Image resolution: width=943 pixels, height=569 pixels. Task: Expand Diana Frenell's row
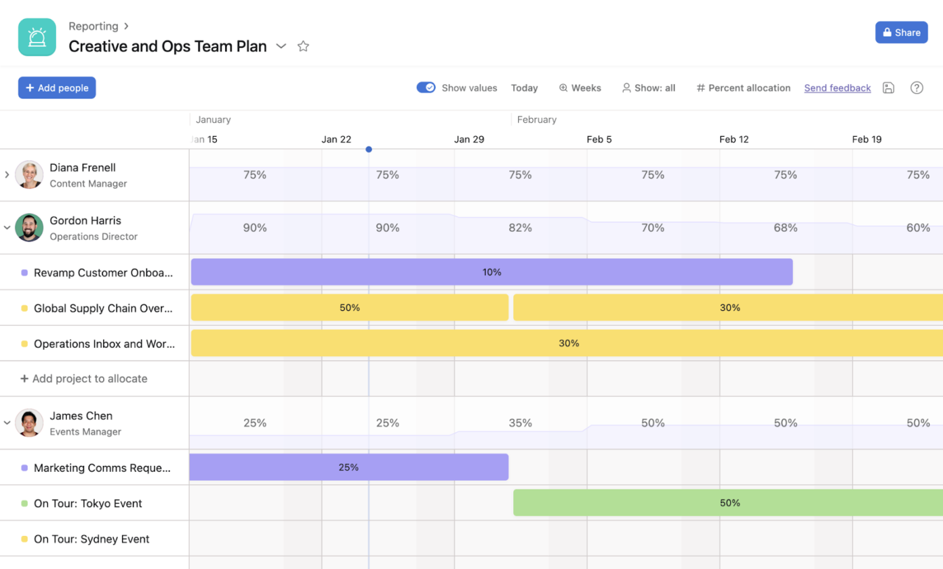pyautogui.click(x=7, y=175)
